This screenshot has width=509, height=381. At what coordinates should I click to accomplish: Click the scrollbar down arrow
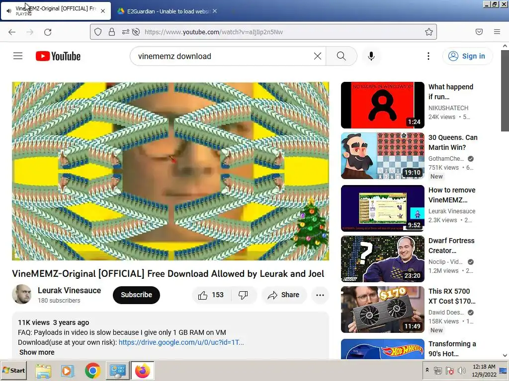pos(505,355)
